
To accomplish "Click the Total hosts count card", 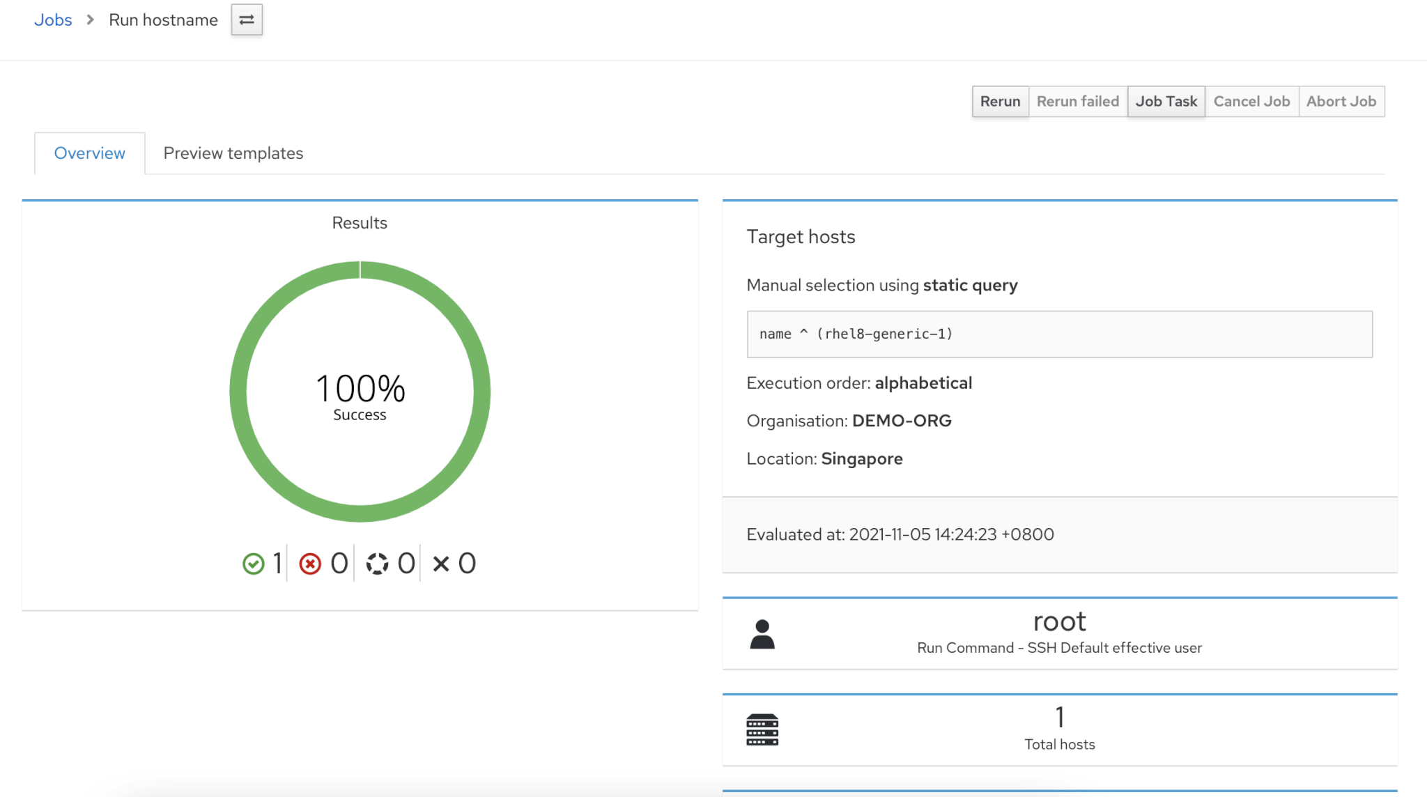I will coord(1059,730).
